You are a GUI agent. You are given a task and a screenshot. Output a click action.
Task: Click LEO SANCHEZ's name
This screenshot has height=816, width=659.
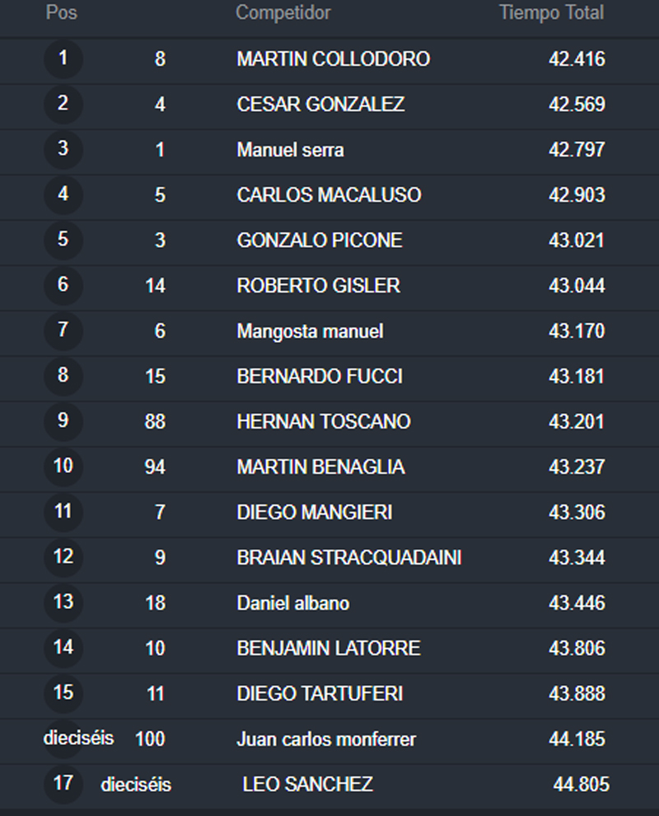click(307, 784)
